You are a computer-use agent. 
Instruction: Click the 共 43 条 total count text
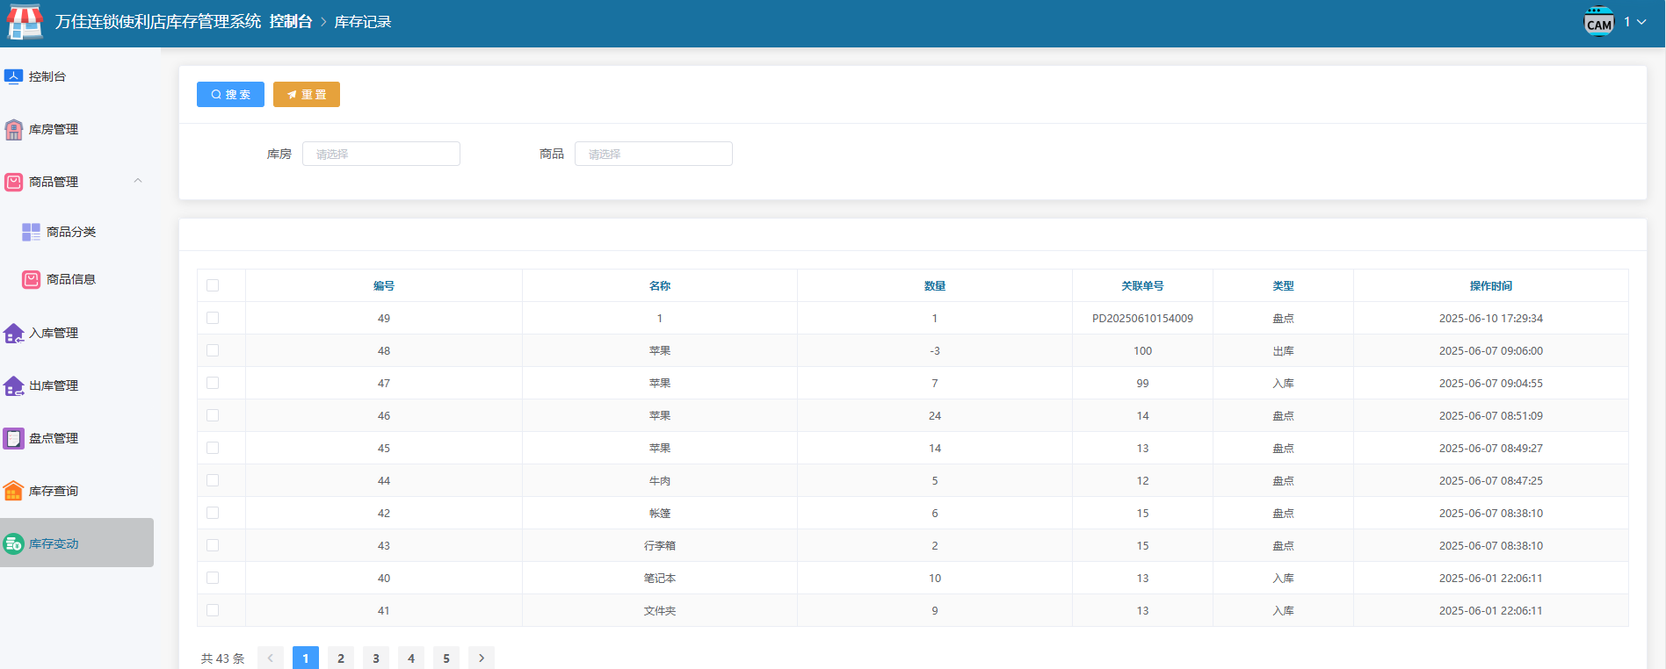[x=223, y=658]
